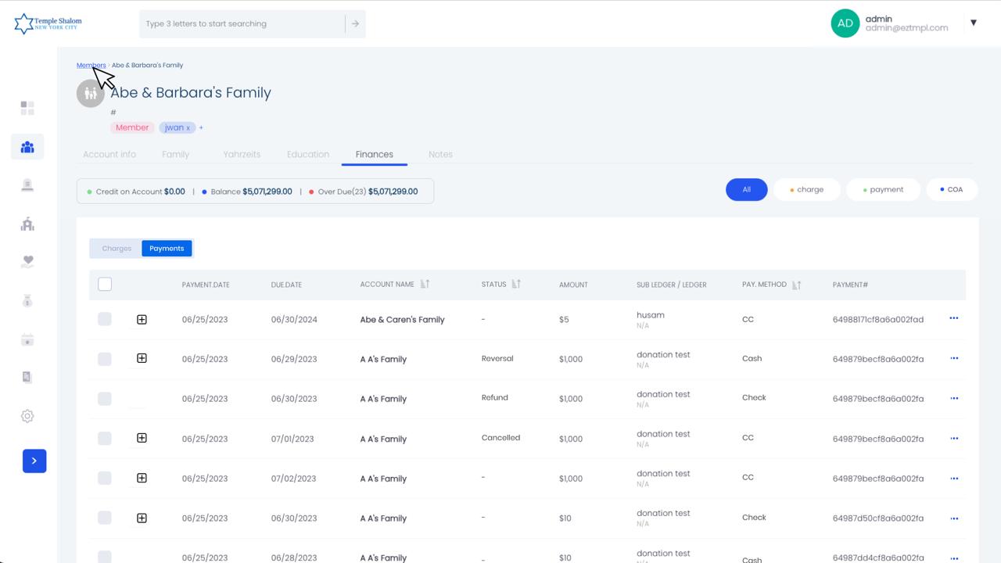
Task: Open the heart-in-hand donations icon in sidebar
Action: (x=27, y=262)
